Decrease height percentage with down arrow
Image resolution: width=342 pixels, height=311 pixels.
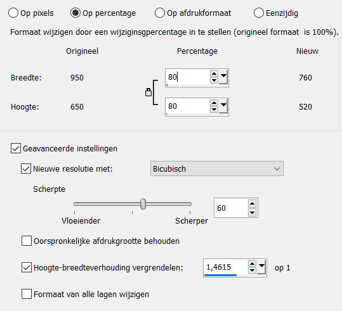[214, 110]
